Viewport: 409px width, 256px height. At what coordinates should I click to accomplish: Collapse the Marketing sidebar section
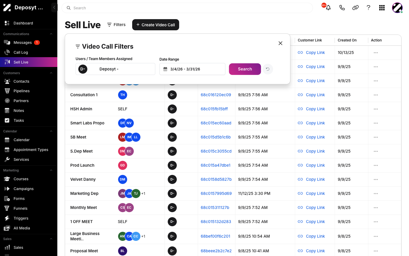(x=51, y=170)
